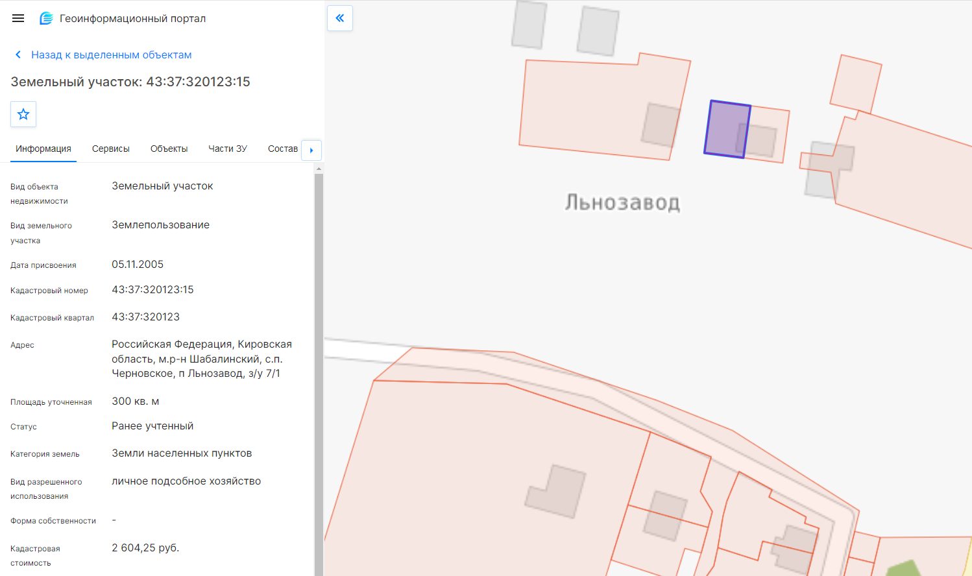
Task: Open the Состав tab
Action: (283, 149)
